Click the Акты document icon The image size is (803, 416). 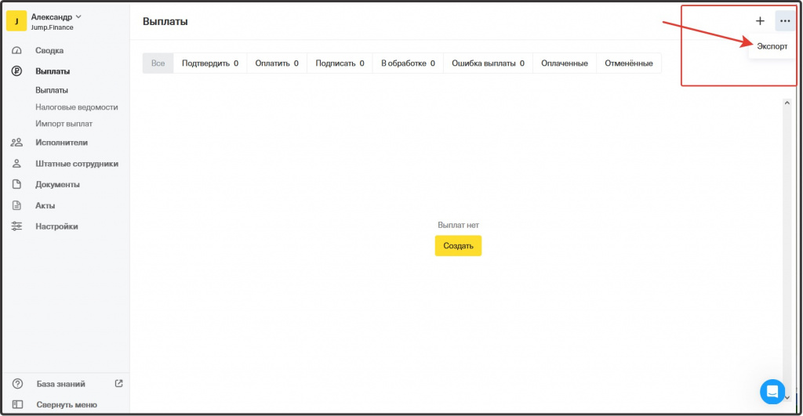point(16,205)
